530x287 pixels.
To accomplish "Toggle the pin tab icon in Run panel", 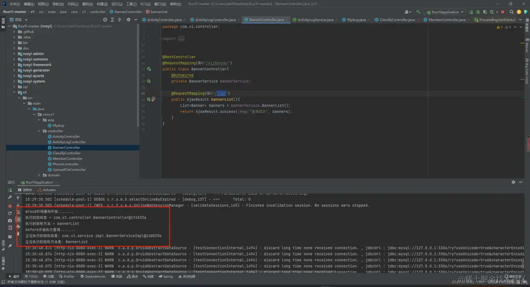I will click(x=10, y=246).
